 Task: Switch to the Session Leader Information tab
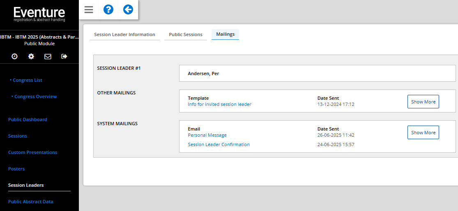click(x=124, y=34)
